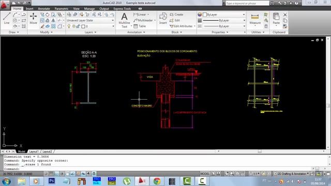This screenshot has height=186, width=331.
Task: Select the Hatch tool in Draw panel
Action: pos(24,26)
